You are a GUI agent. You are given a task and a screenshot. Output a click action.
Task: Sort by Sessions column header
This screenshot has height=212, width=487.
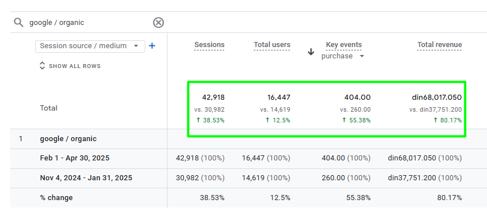[209, 45]
